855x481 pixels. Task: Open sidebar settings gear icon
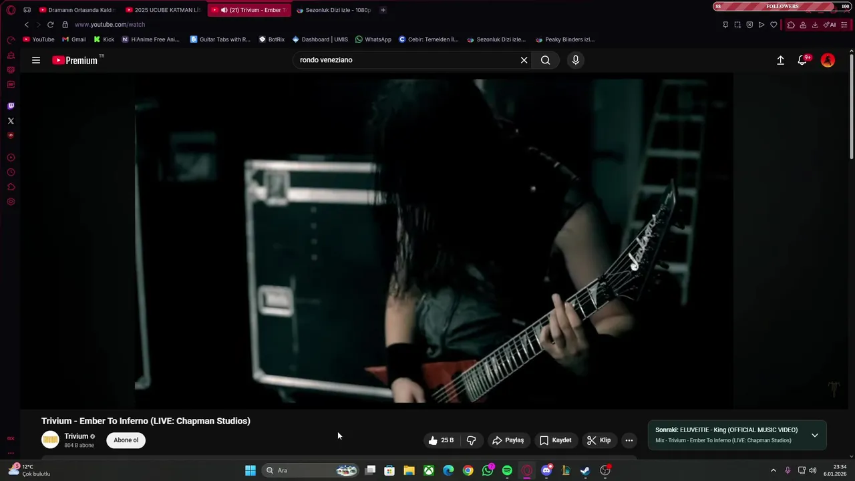pyautogui.click(x=11, y=202)
